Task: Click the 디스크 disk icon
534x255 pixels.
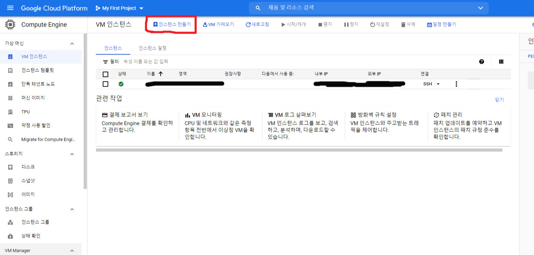Action: tap(10, 167)
